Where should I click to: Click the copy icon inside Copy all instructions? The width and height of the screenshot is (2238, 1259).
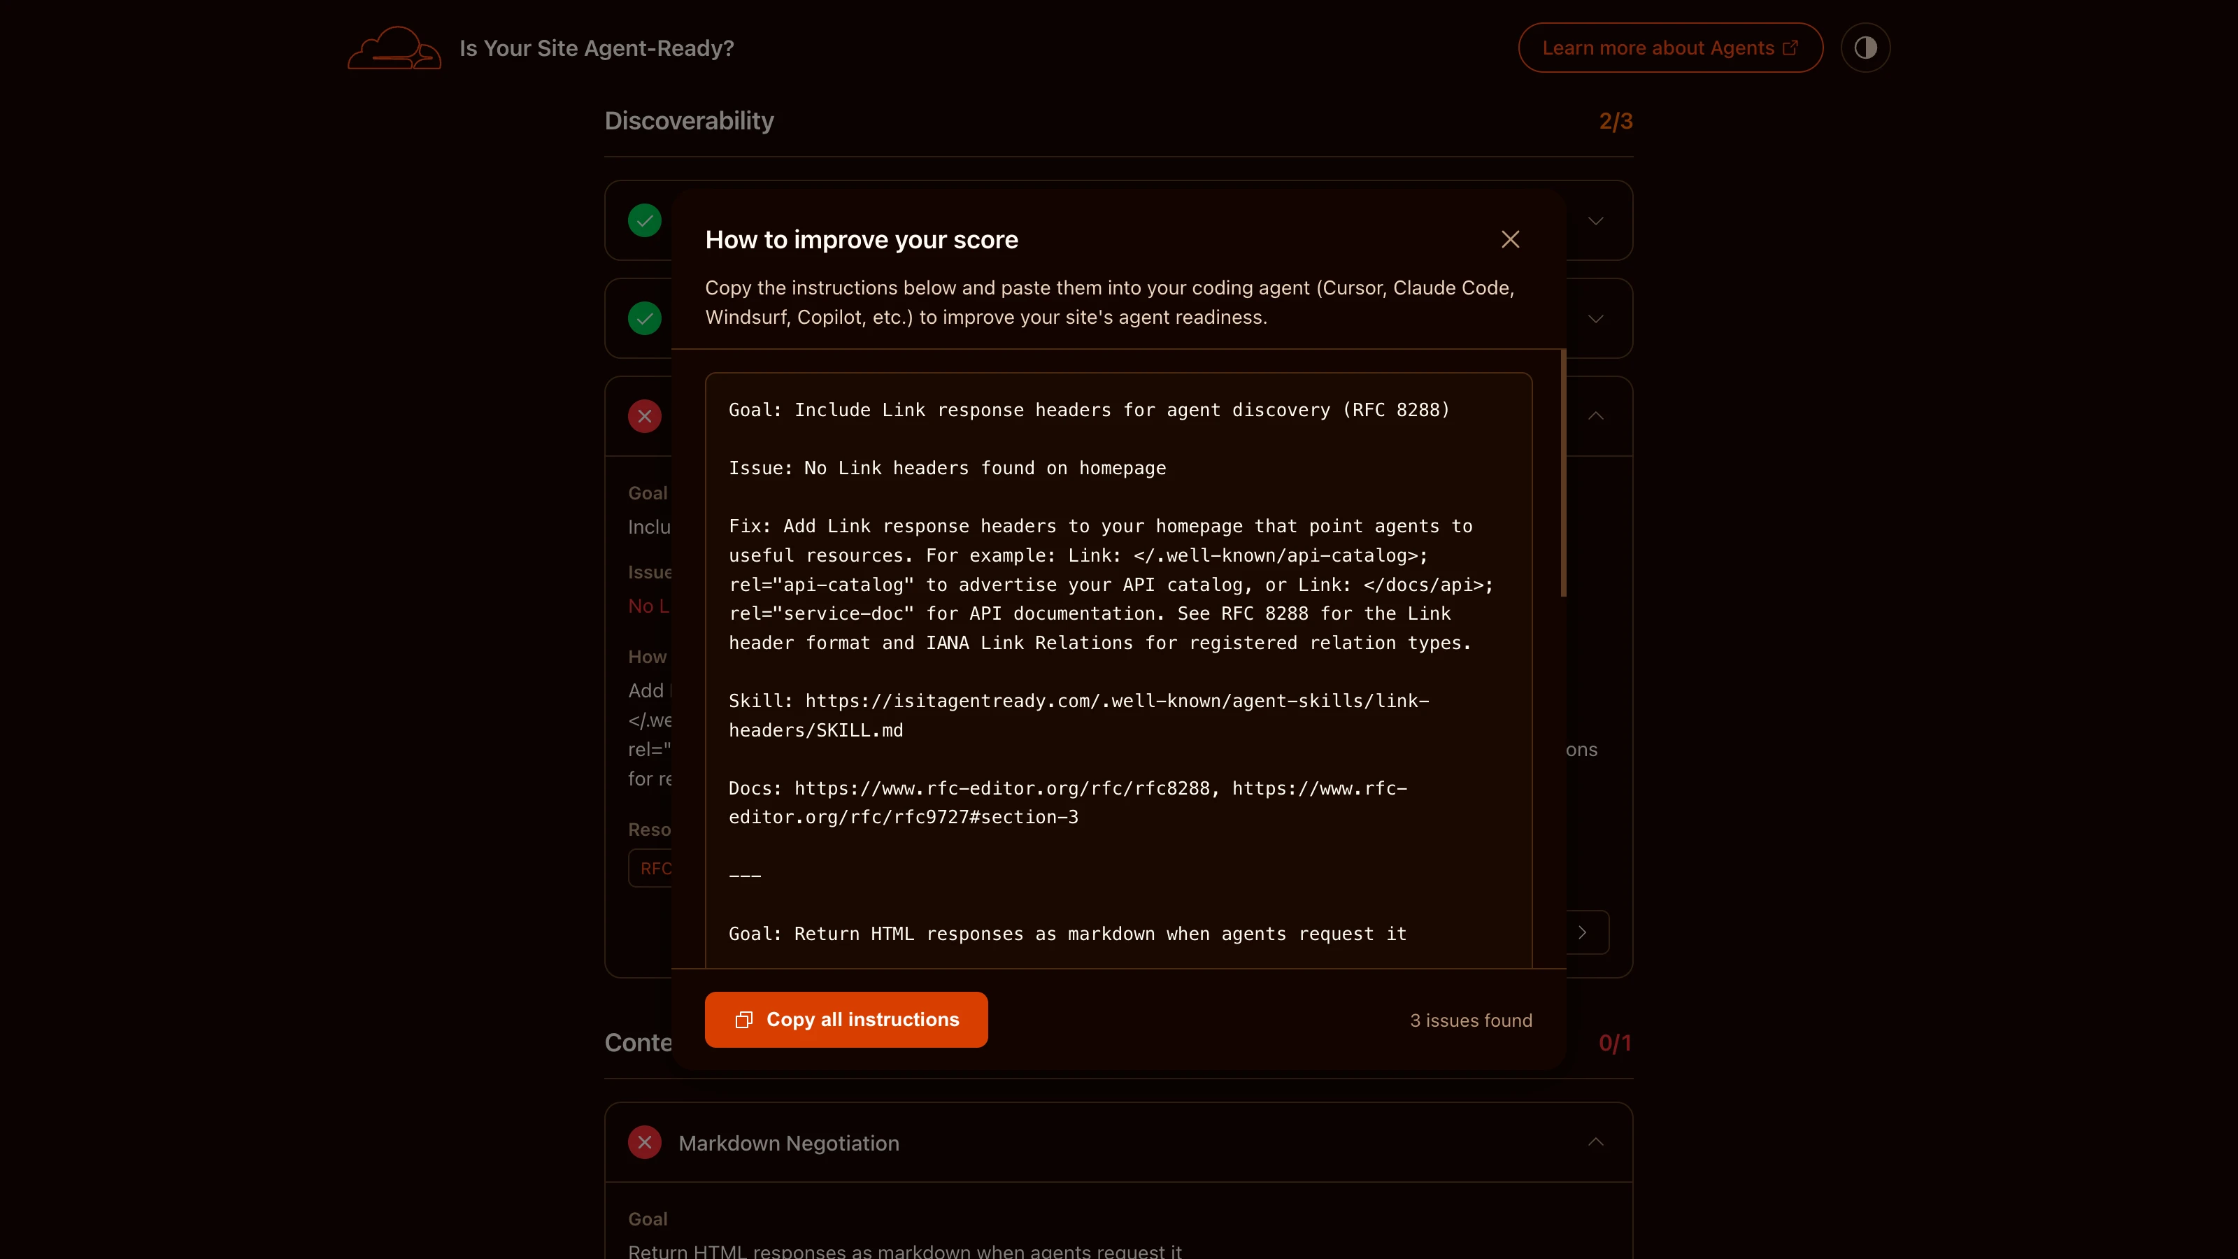pyautogui.click(x=743, y=1020)
